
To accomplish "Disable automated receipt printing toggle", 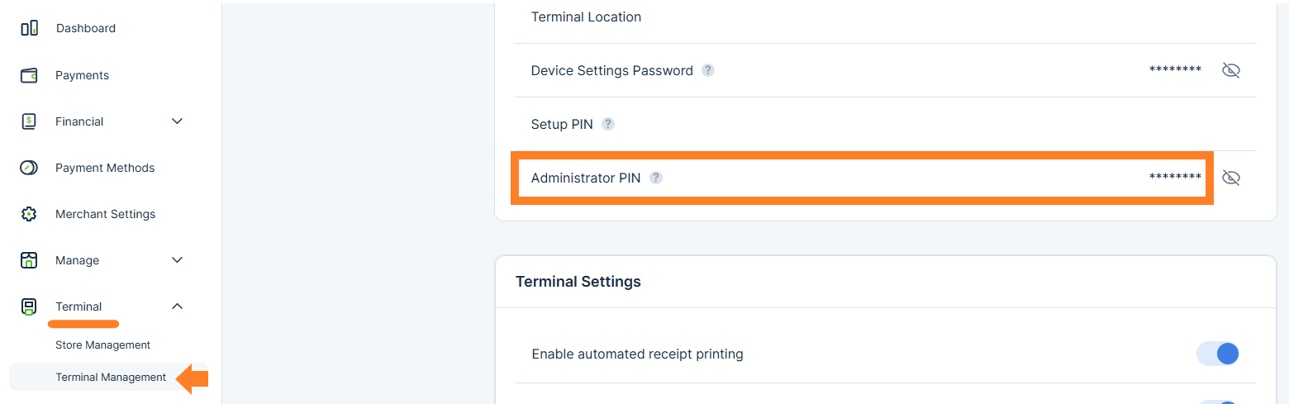I will click(1218, 354).
